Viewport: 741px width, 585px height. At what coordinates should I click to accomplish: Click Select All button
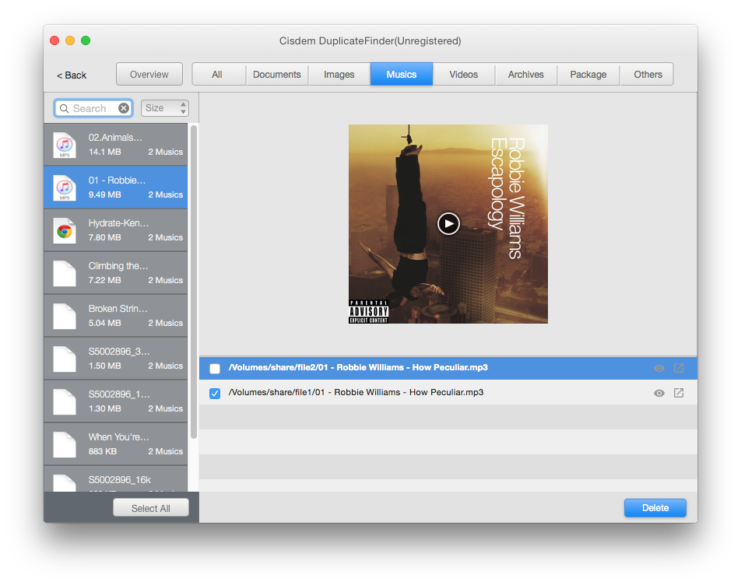[x=151, y=508]
